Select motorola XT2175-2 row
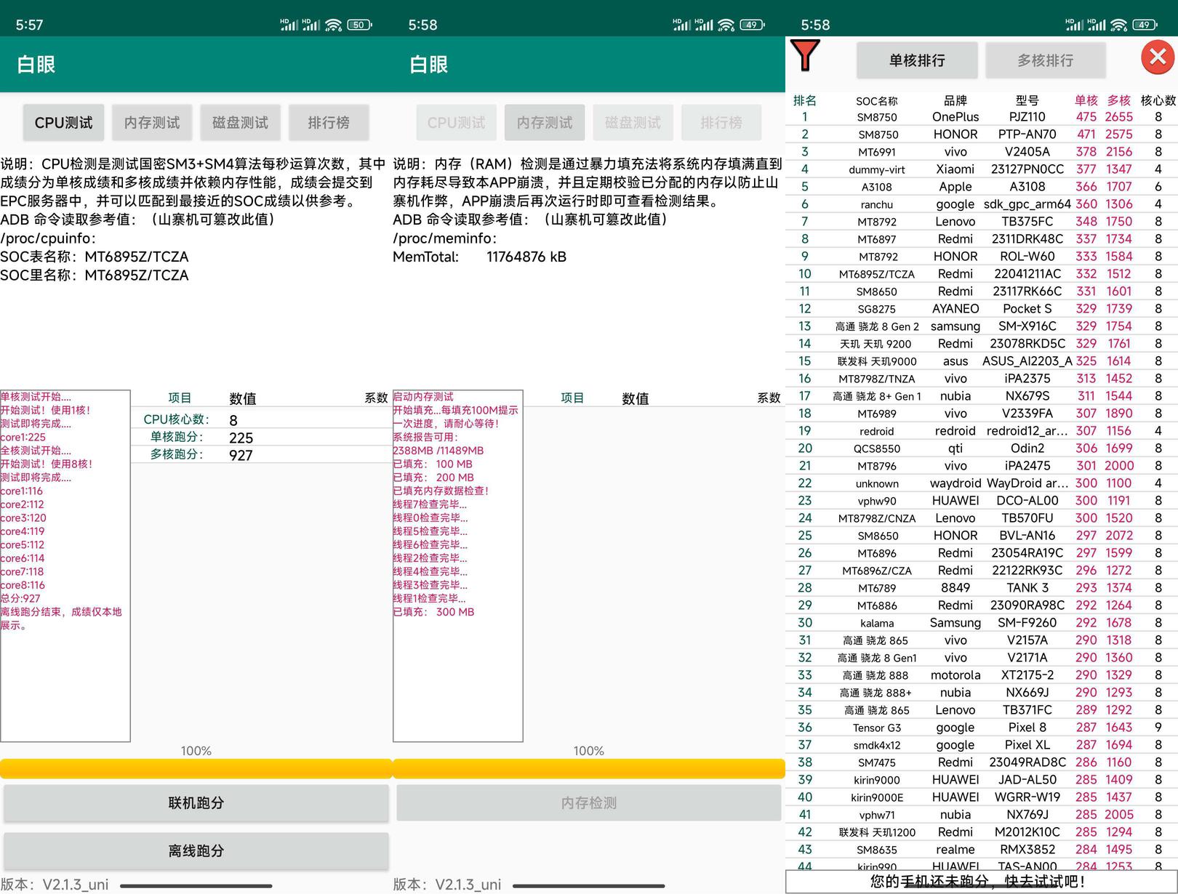Viewport: 1178px width, 894px height. tap(982, 675)
